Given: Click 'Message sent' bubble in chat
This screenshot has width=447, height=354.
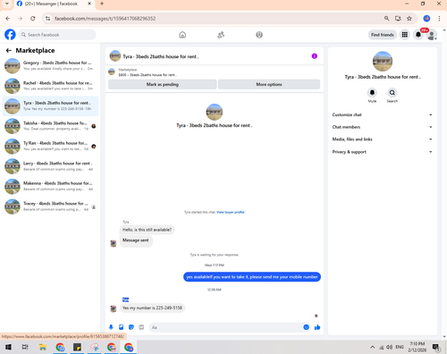Looking at the screenshot, I should 136,240.
